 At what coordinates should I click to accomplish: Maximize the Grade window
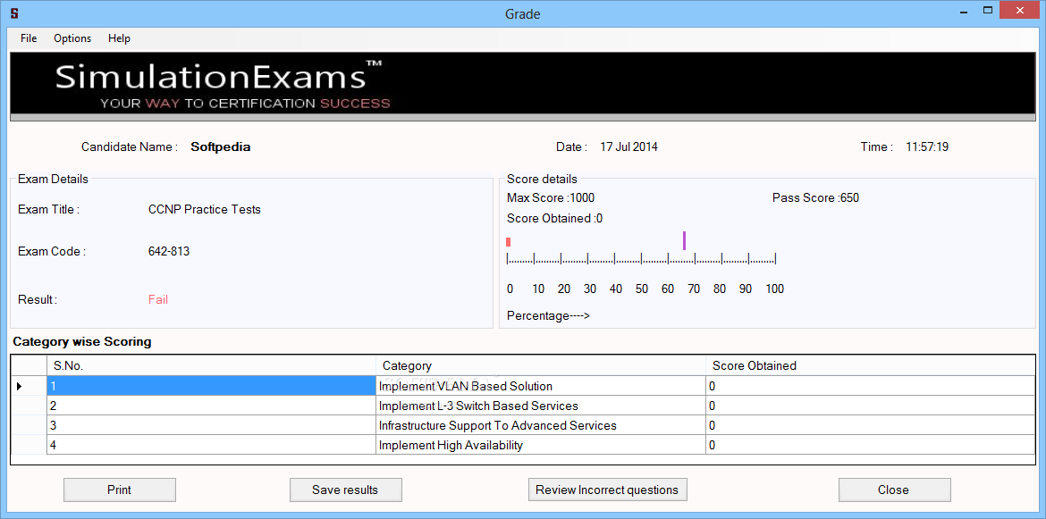pos(989,10)
